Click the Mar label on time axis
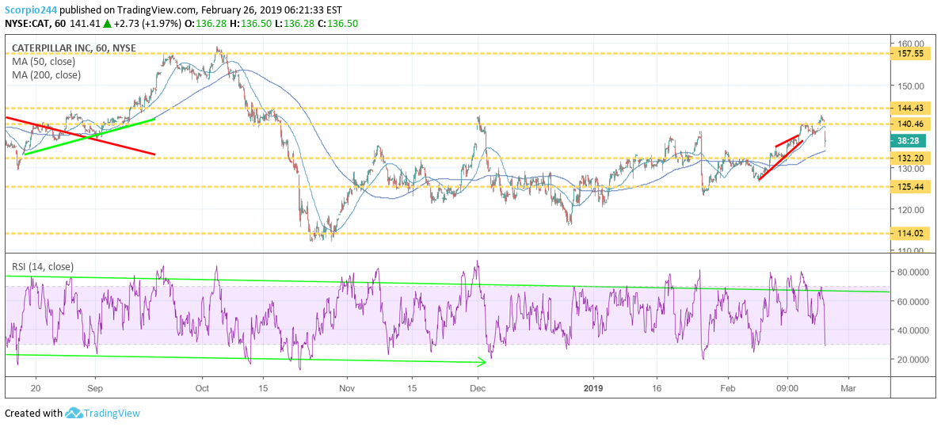The image size is (941, 427). 848,388
